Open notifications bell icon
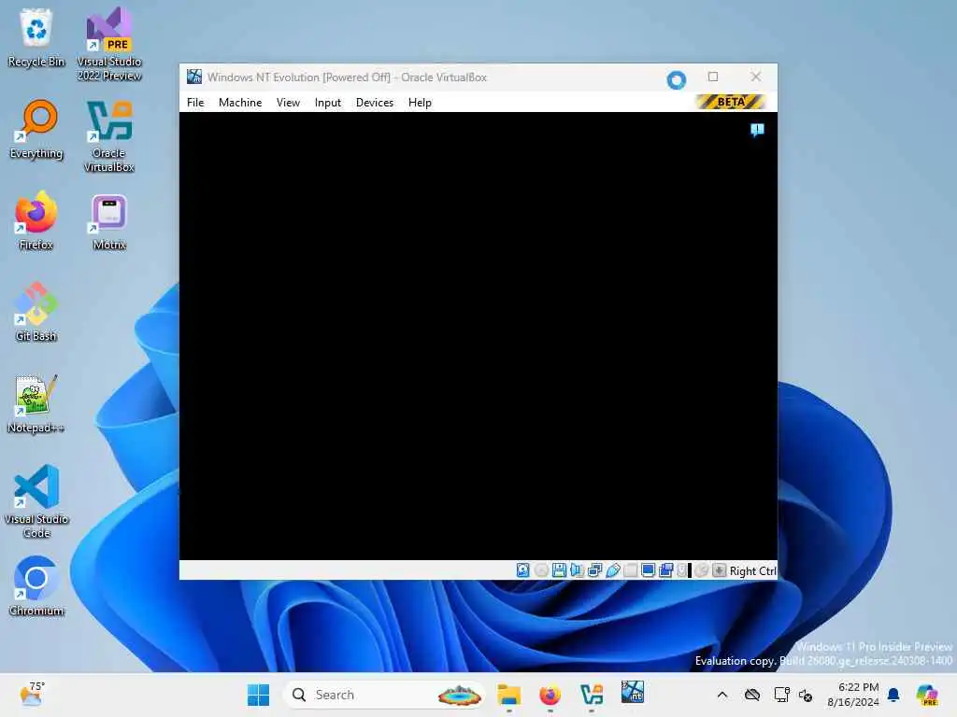 click(x=893, y=695)
